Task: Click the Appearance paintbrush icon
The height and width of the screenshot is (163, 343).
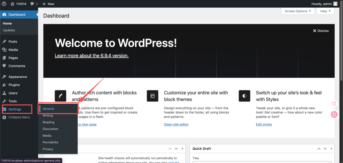Action: point(4,77)
